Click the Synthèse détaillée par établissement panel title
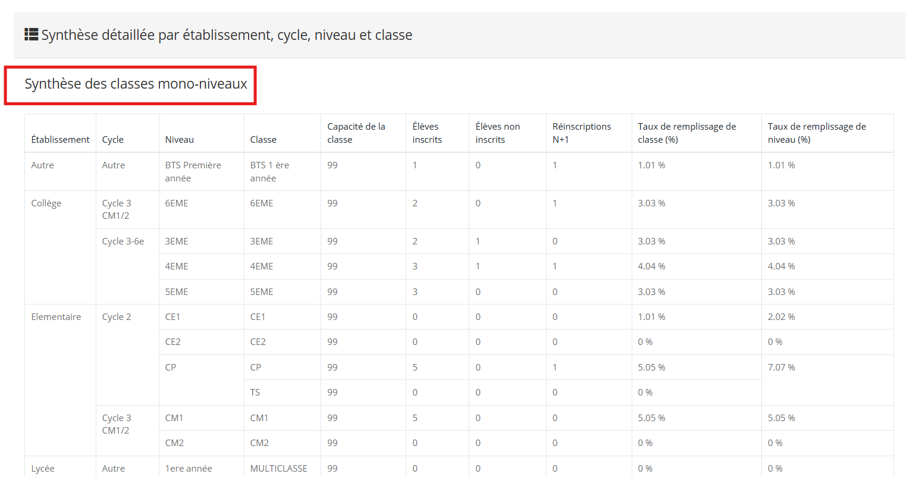The width and height of the screenshot is (913, 477). (x=227, y=35)
